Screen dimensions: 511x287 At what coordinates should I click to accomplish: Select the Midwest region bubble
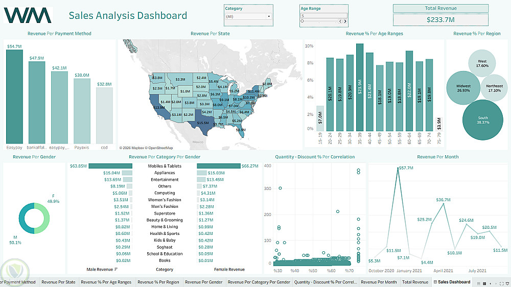pos(463,88)
